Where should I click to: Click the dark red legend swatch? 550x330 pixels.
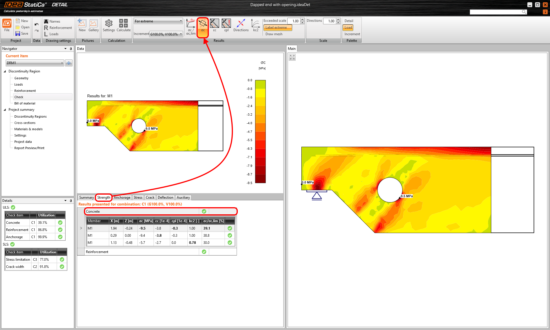click(260, 179)
